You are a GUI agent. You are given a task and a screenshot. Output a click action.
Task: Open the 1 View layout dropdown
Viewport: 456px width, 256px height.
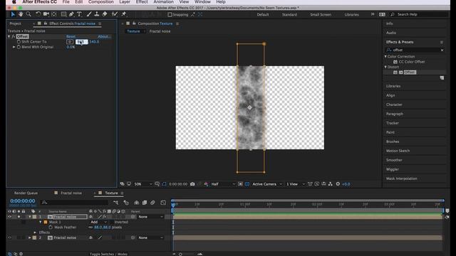(295, 184)
